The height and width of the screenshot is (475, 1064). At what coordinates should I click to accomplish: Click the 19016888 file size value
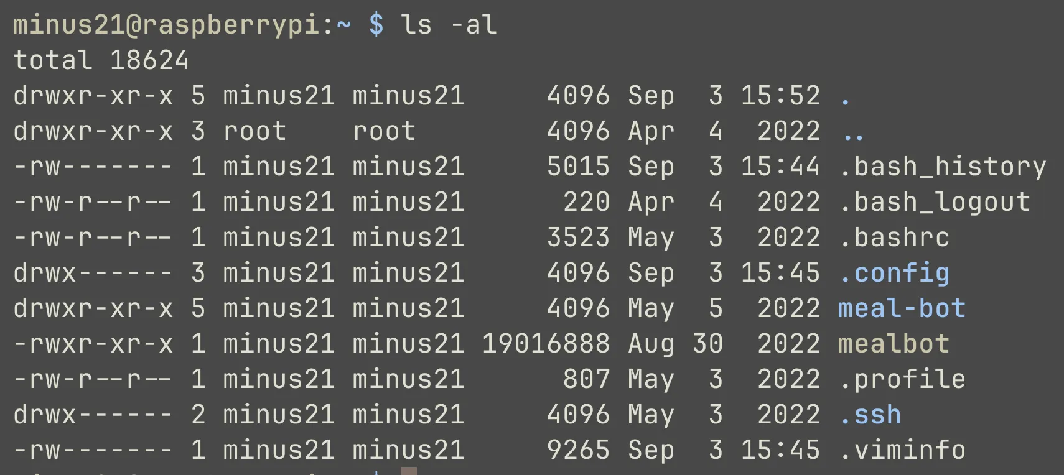click(546, 344)
